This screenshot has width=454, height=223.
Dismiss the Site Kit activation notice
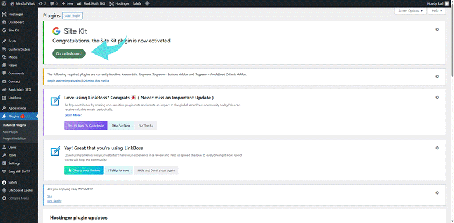click(x=437, y=30)
